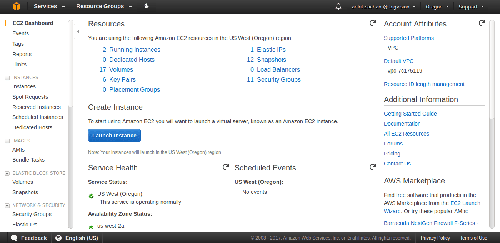Open Scheduled Instances in sidebar

pyautogui.click(x=38, y=117)
